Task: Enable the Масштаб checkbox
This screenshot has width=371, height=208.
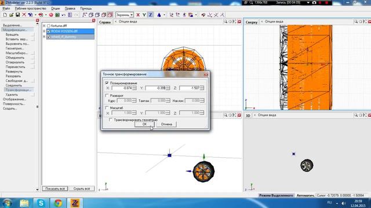Action: (107, 108)
